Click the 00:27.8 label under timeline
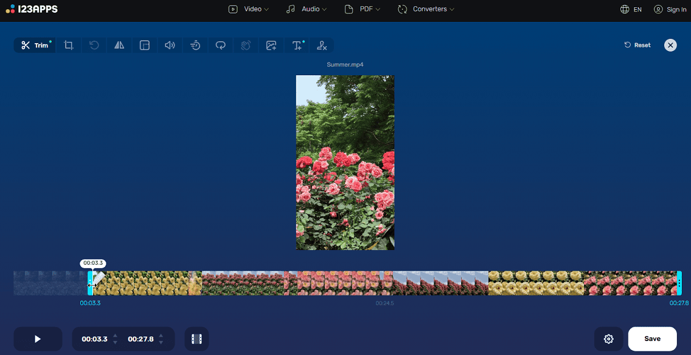Screen dimensions: 691x355 click(x=679, y=303)
